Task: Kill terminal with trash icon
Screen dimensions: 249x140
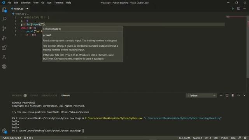Action: [233, 95]
